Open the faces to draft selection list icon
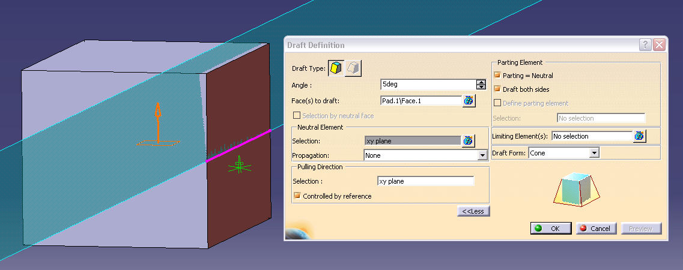Viewport: 683px width, 270px height. click(469, 100)
